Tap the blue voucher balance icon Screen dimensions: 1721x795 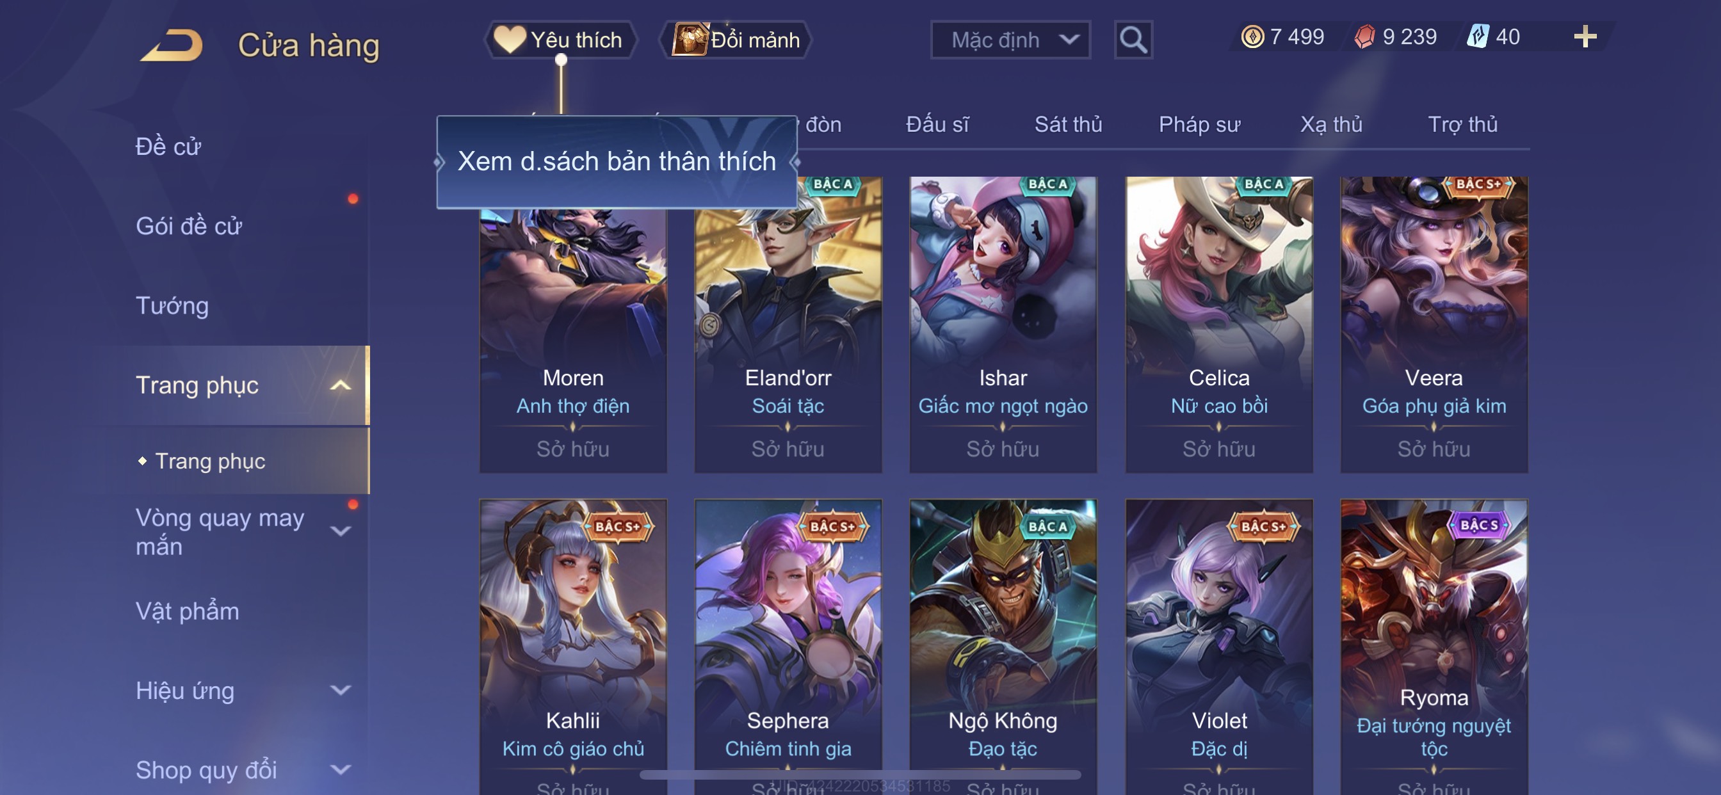(x=1476, y=36)
